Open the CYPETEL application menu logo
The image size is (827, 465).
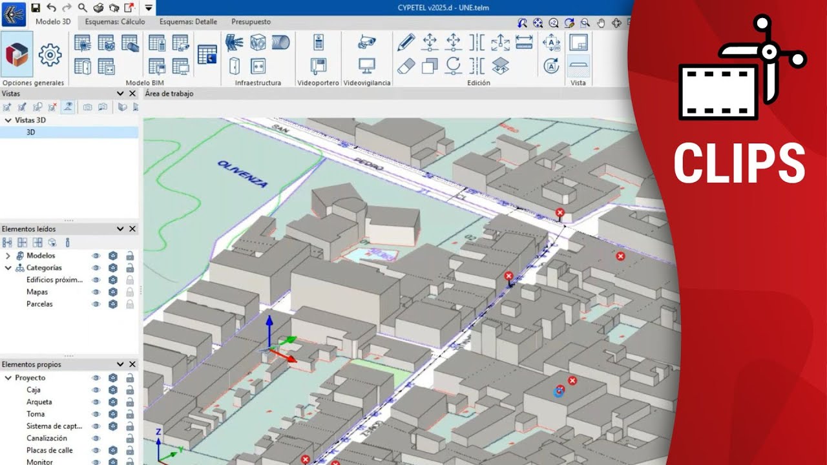point(14,14)
